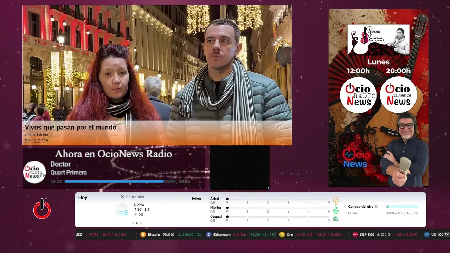Click the Calidad del aire info icon

(x=376, y=207)
